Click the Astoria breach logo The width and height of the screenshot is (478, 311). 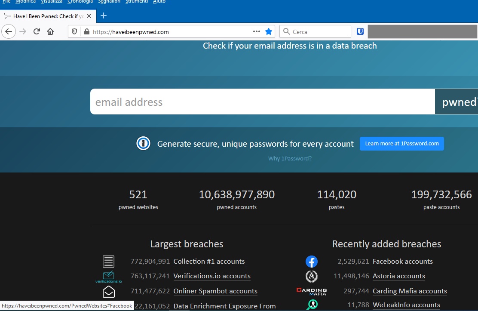[312, 276]
